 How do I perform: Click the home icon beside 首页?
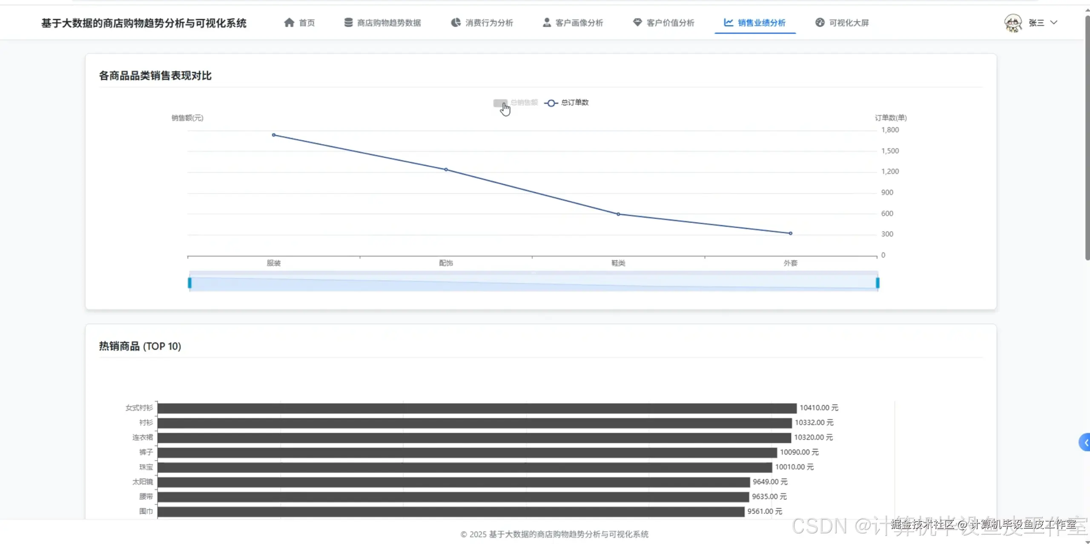tap(289, 23)
